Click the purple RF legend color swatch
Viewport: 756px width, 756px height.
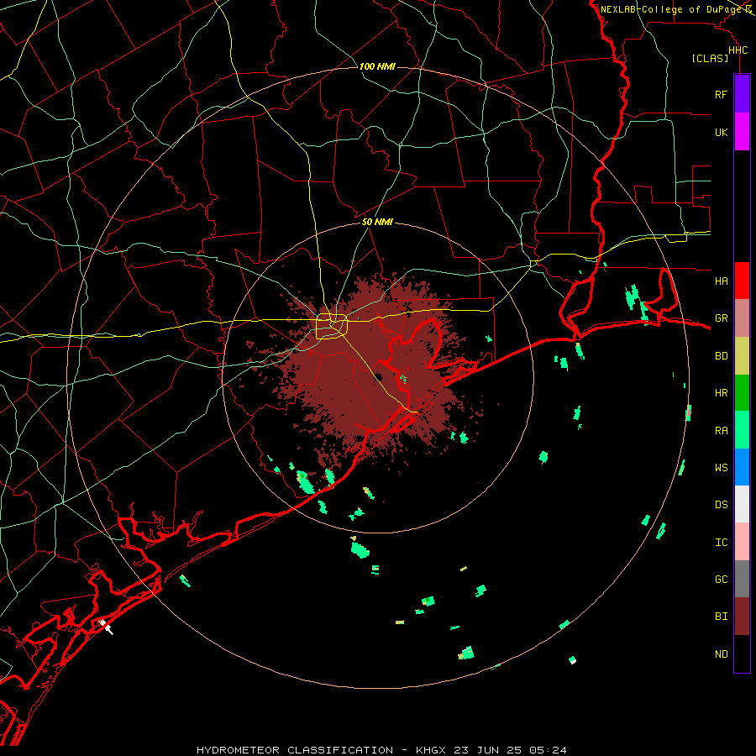tap(742, 94)
